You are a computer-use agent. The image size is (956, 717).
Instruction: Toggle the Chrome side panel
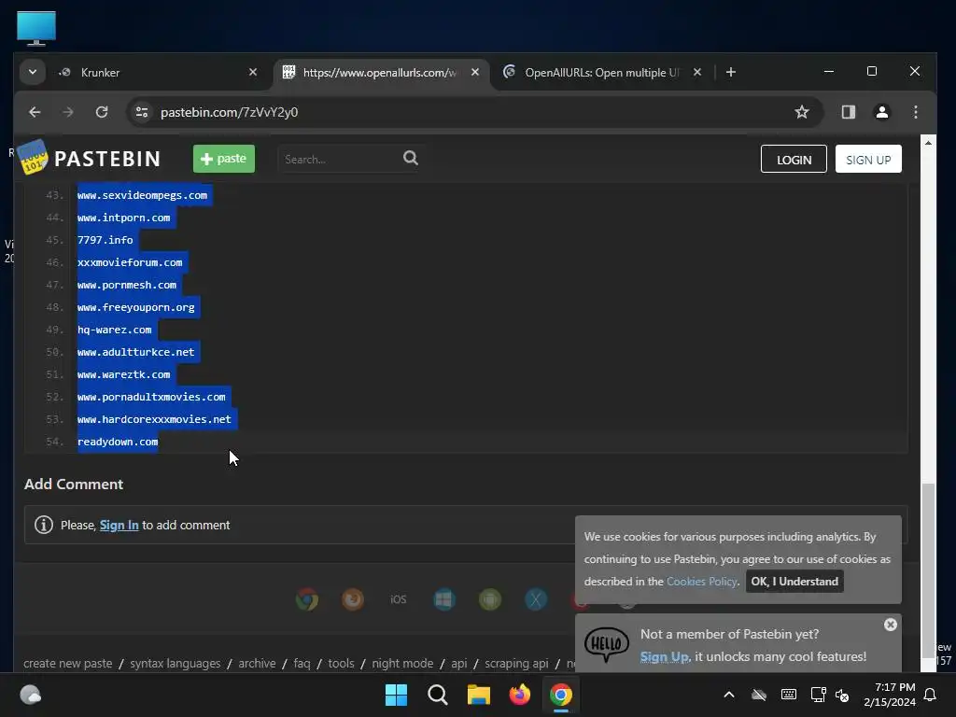(x=848, y=112)
